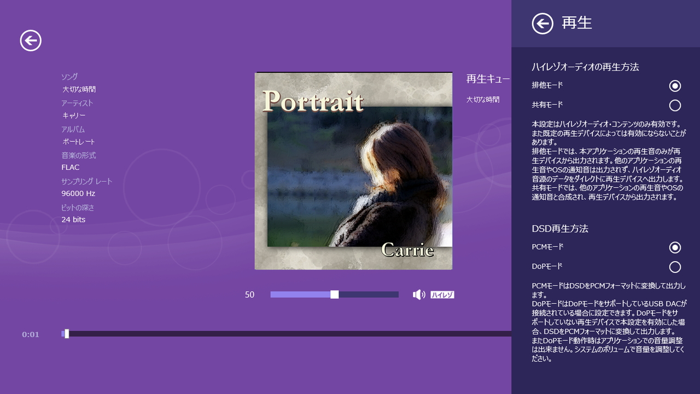Click the 96000 Hz sampling rate value
This screenshot has height=394, width=700.
tap(78, 194)
